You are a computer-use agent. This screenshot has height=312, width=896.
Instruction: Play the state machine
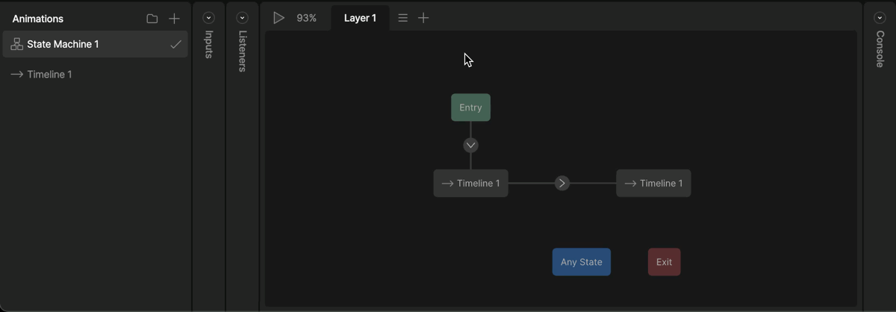pyautogui.click(x=279, y=18)
